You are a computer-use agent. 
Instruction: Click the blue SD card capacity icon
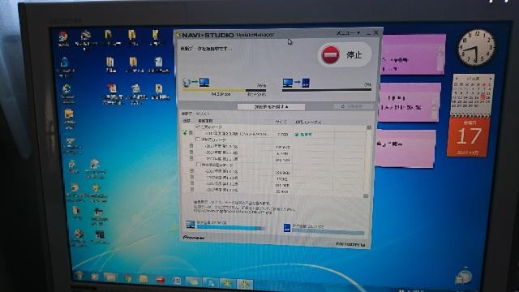pyautogui.click(x=286, y=227)
